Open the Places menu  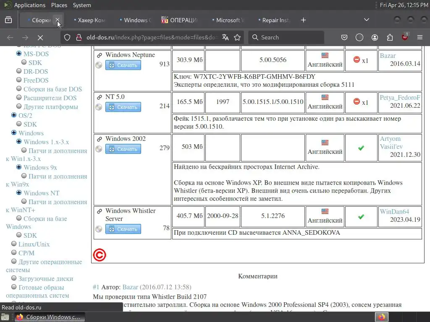click(x=59, y=5)
